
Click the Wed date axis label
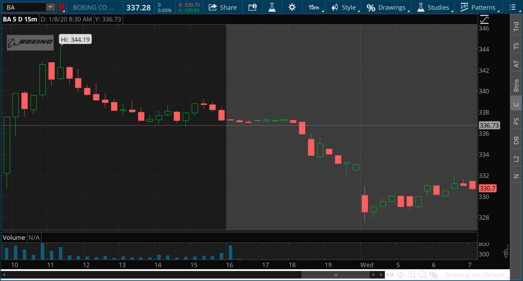pos(366,265)
